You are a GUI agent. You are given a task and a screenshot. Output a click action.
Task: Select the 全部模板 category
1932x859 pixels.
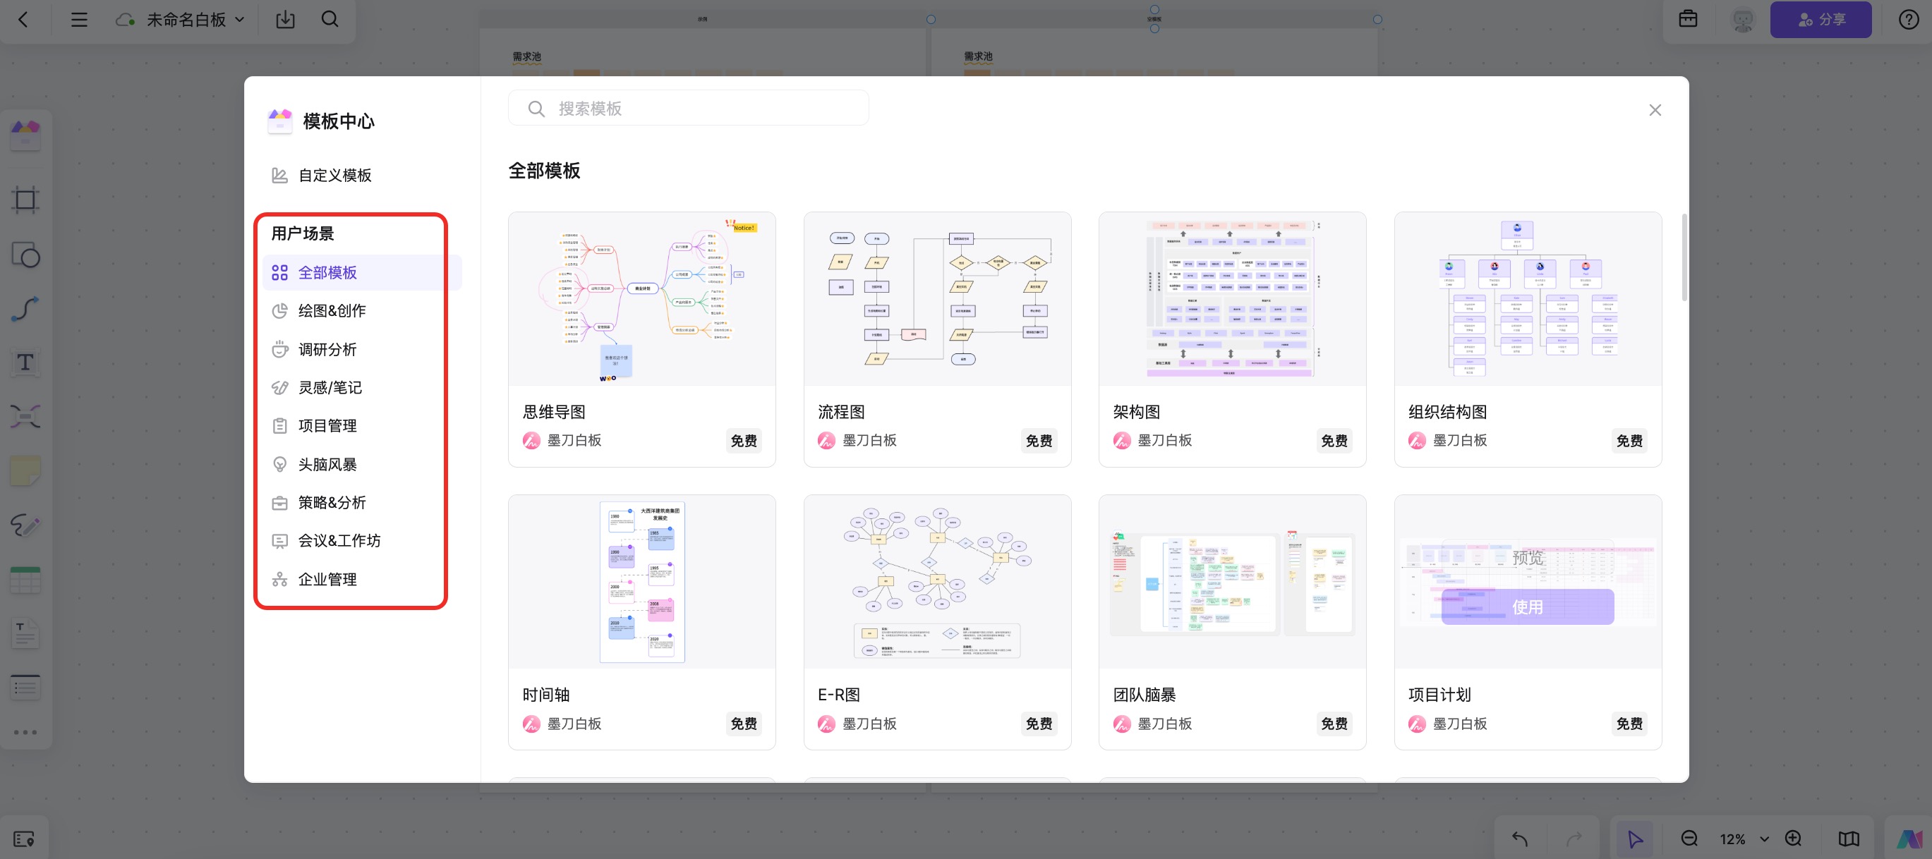point(361,272)
